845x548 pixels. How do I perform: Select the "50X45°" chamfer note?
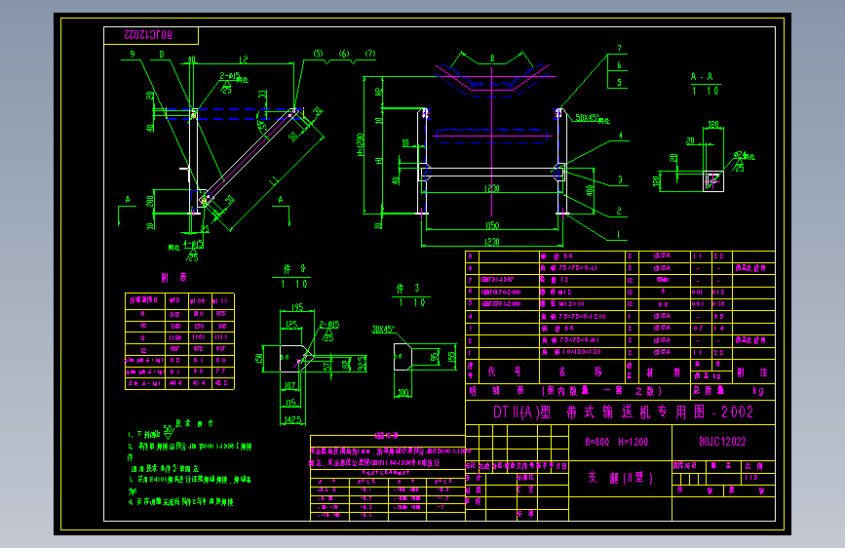pyautogui.click(x=587, y=117)
